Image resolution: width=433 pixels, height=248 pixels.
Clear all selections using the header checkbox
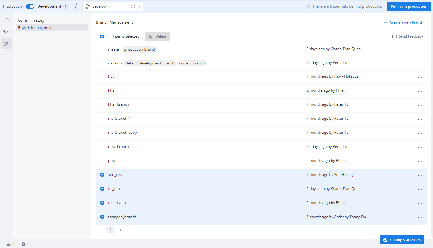pos(102,36)
